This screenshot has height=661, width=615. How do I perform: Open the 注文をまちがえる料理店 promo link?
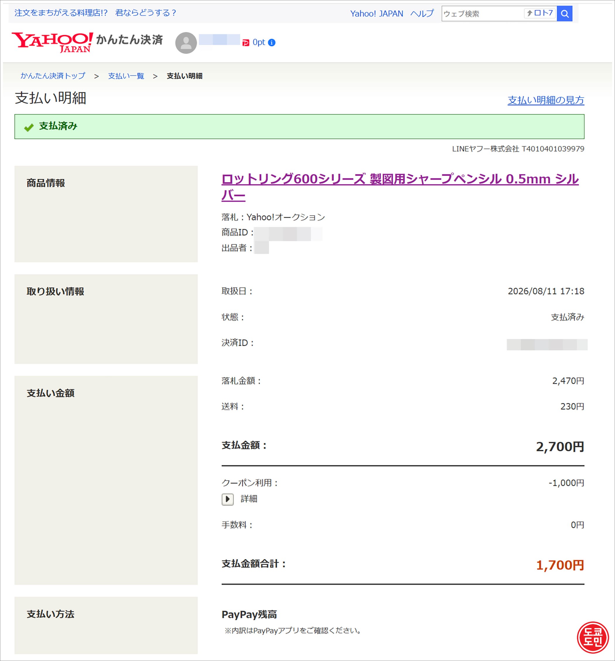point(95,13)
